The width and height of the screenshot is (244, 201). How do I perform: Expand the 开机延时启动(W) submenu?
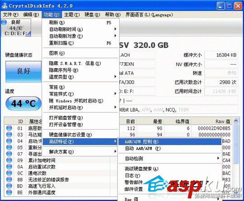[x=80, y=108]
